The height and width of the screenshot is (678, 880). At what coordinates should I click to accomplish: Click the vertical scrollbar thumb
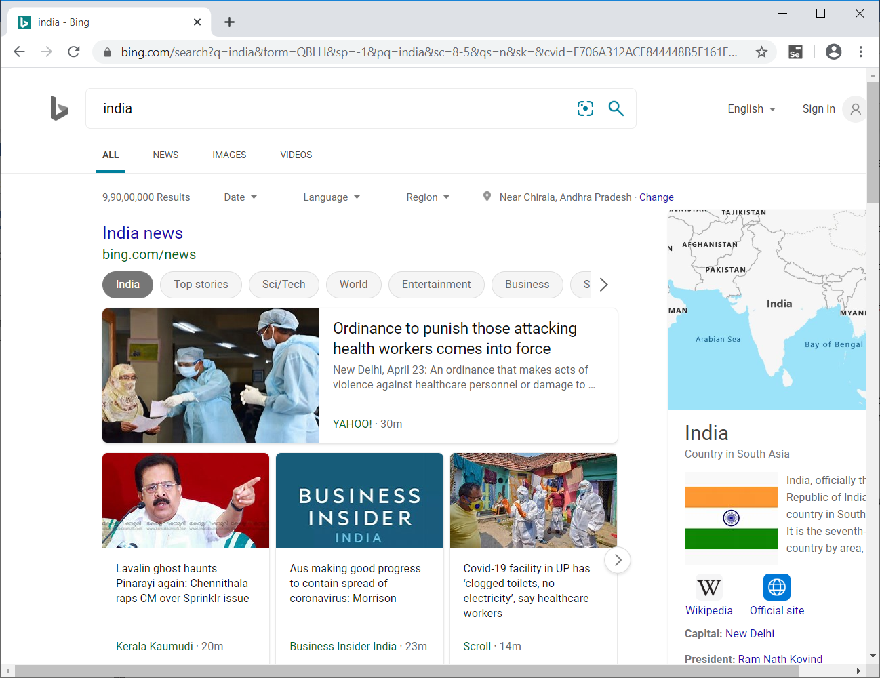[x=873, y=142]
